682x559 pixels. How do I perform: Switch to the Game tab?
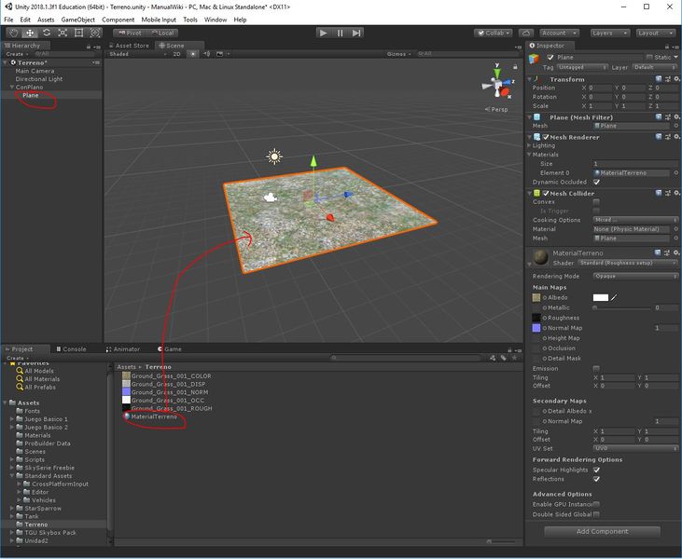pyautogui.click(x=170, y=349)
